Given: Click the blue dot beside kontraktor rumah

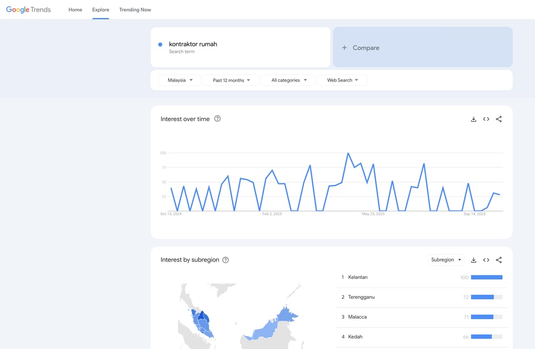Looking at the screenshot, I should [x=160, y=44].
